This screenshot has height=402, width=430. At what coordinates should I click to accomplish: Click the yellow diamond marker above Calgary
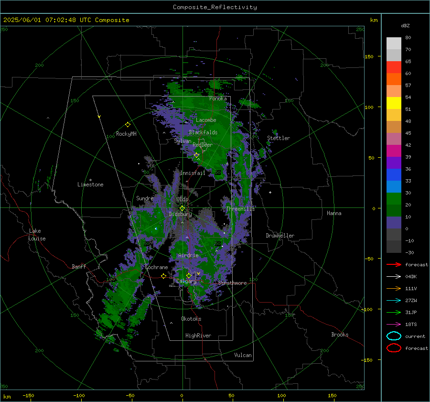pos(189,275)
